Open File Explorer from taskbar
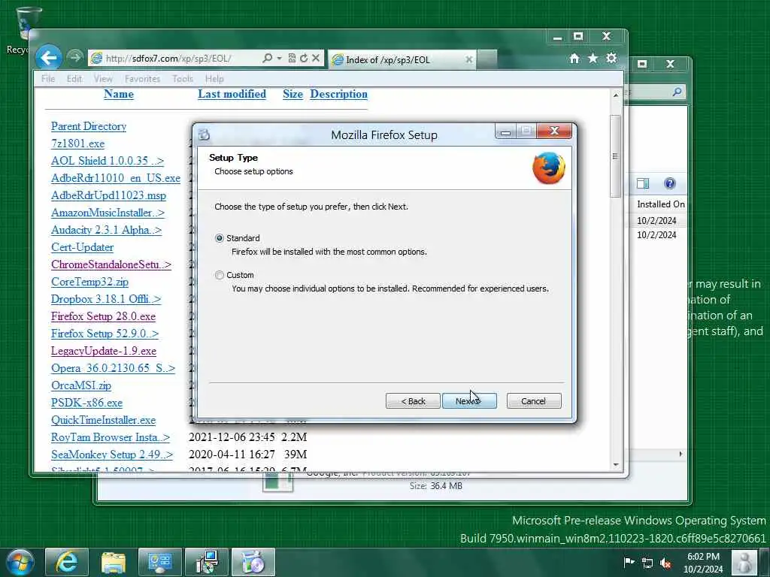770x577 pixels. 113,562
